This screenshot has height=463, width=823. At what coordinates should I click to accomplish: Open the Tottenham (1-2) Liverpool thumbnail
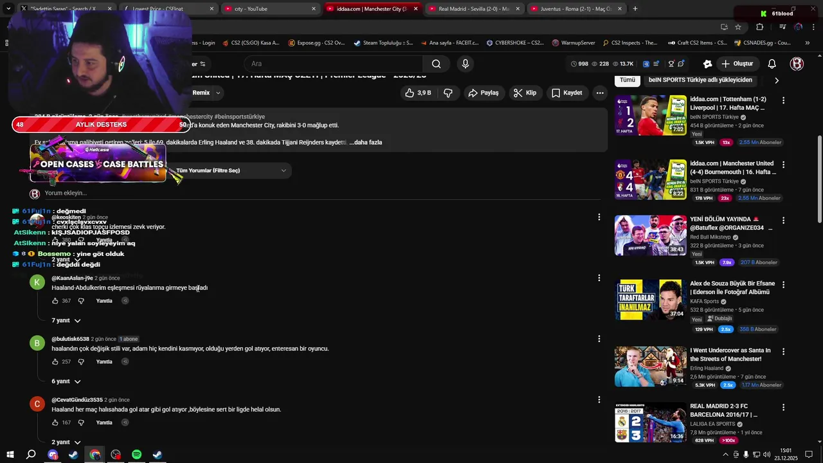[651, 115]
